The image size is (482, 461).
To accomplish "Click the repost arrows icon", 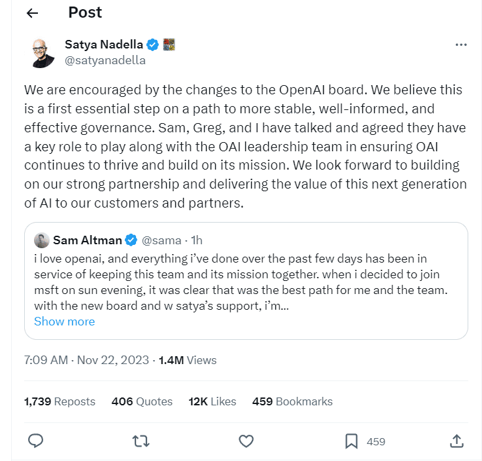I will [141, 441].
